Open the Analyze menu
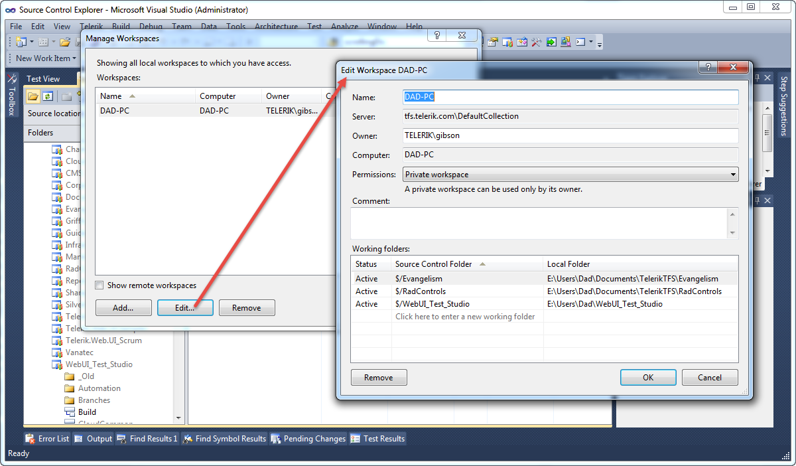Image resolution: width=796 pixels, height=466 pixels. (x=344, y=27)
